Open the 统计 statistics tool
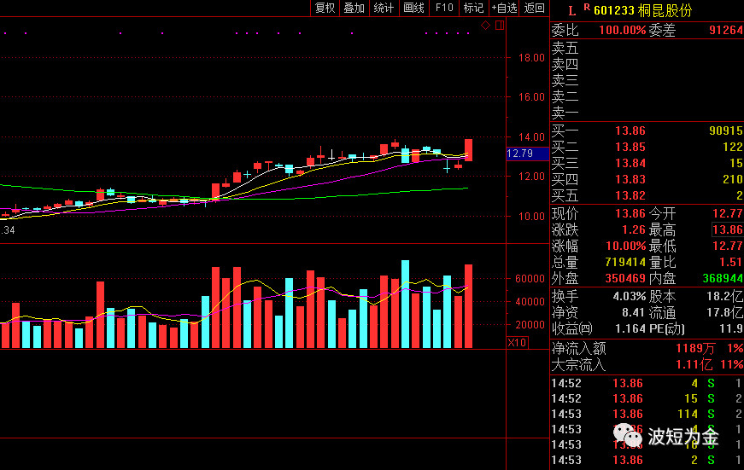744x470 pixels. tap(384, 8)
